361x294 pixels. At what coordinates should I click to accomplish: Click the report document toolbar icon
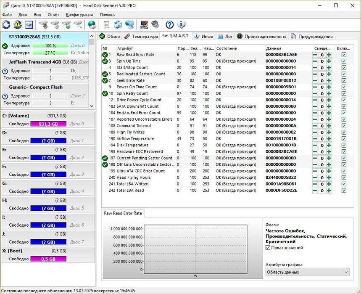pyautogui.click(x=107, y=24)
